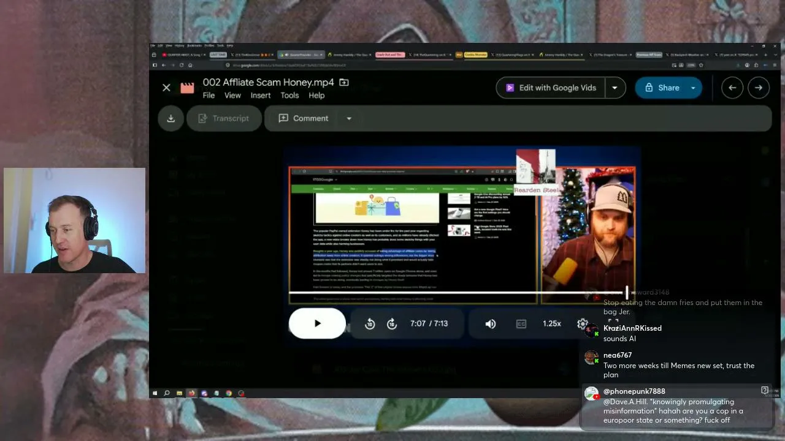Rewind the video 10 seconds
785x441 pixels.
(370, 324)
